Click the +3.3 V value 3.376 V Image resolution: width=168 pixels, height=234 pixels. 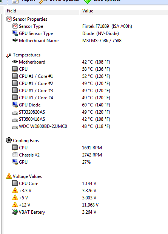(89, 191)
